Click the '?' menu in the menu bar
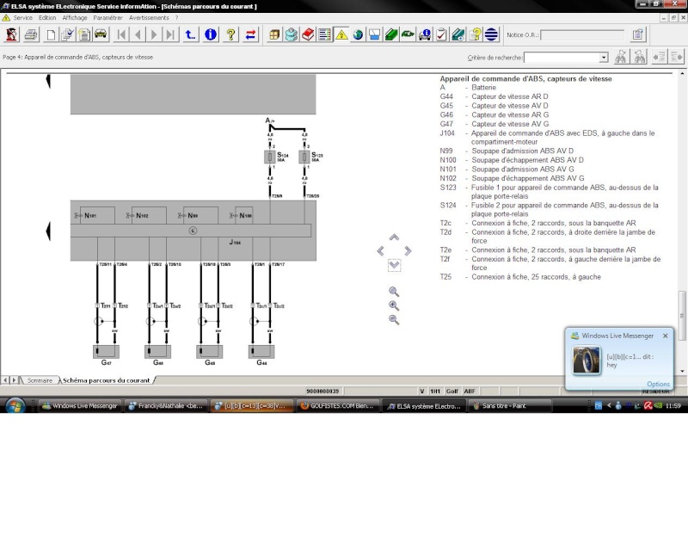688x536 pixels. (176, 18)
